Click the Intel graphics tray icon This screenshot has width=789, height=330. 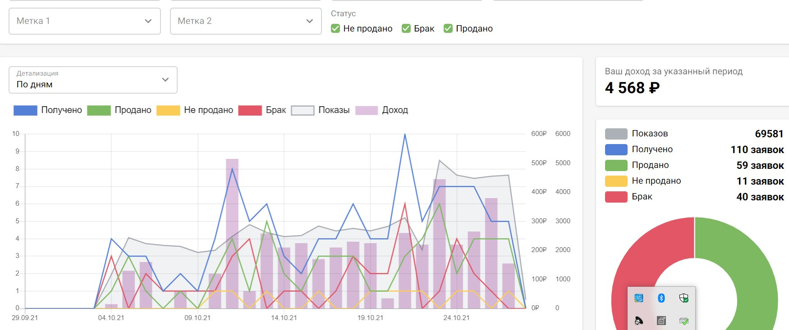[639, 298]
